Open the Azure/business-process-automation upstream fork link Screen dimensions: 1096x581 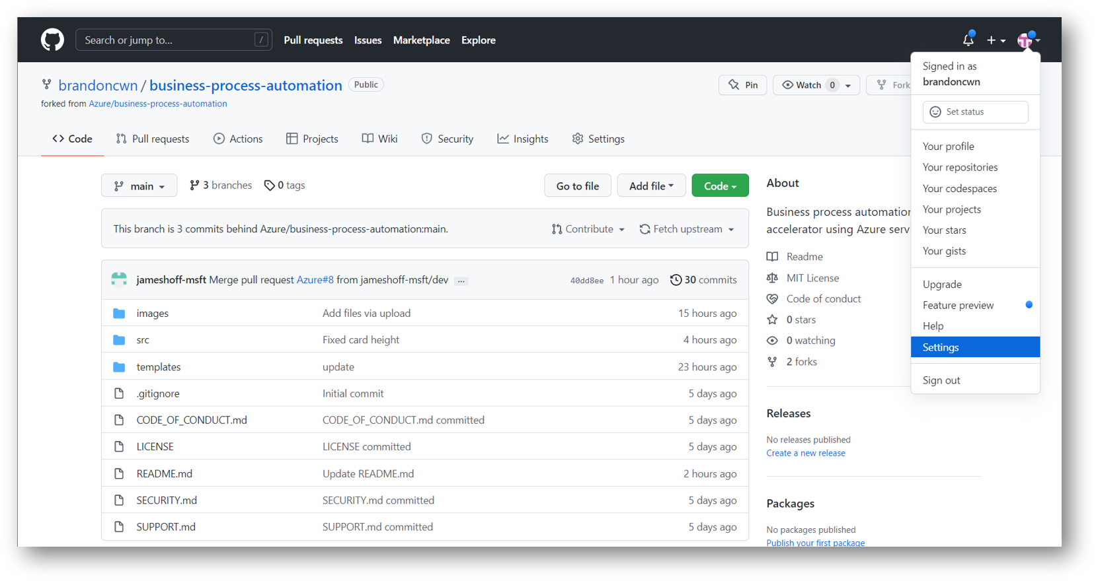pyautogui.click(x=158, y=104)
